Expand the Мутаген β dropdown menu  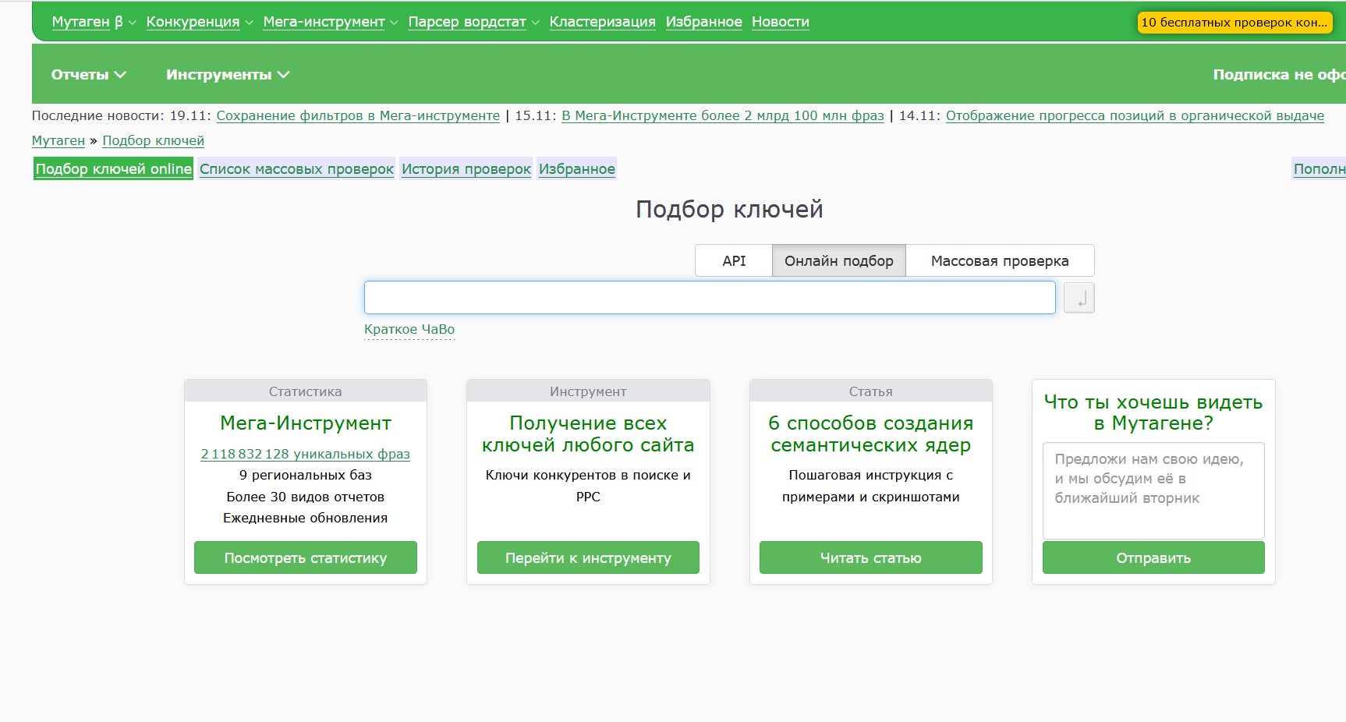(93, 22)
